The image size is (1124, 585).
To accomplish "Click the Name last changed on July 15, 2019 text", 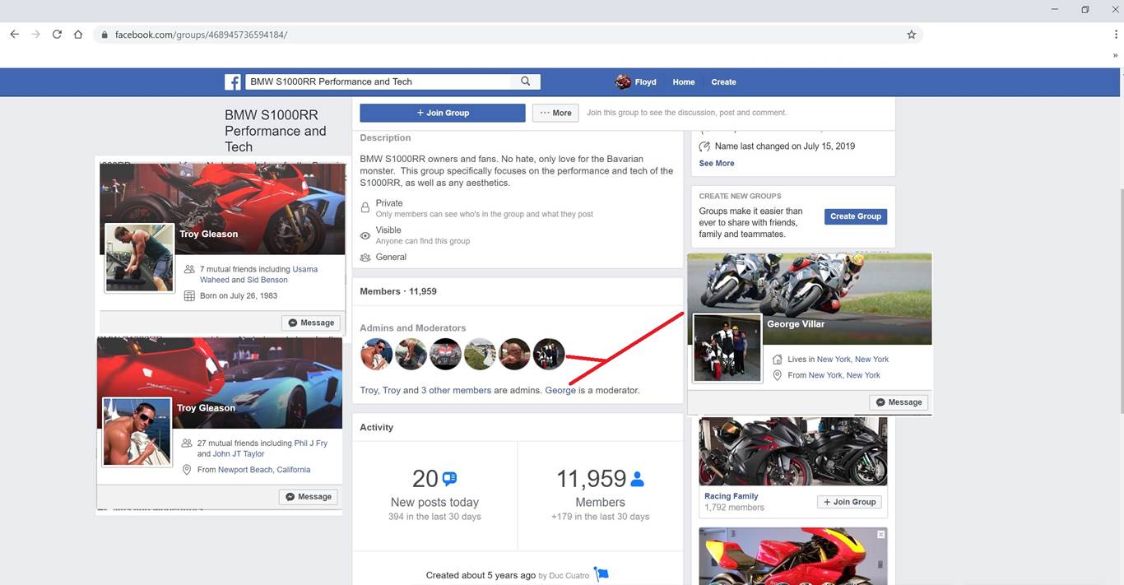I will (x=784, y=146).
